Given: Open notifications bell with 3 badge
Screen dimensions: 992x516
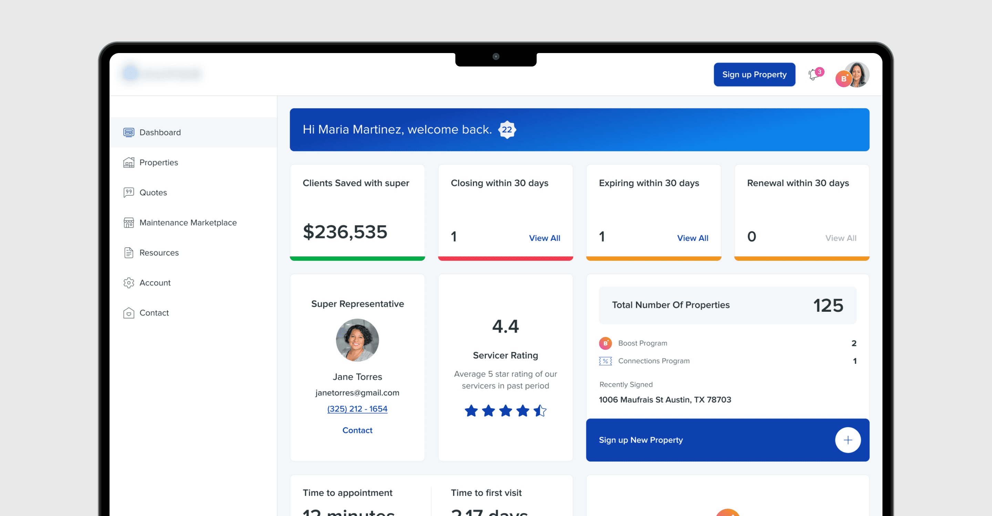Looking at the screenshot, I should pyautogui.click(x=814, y=74).
